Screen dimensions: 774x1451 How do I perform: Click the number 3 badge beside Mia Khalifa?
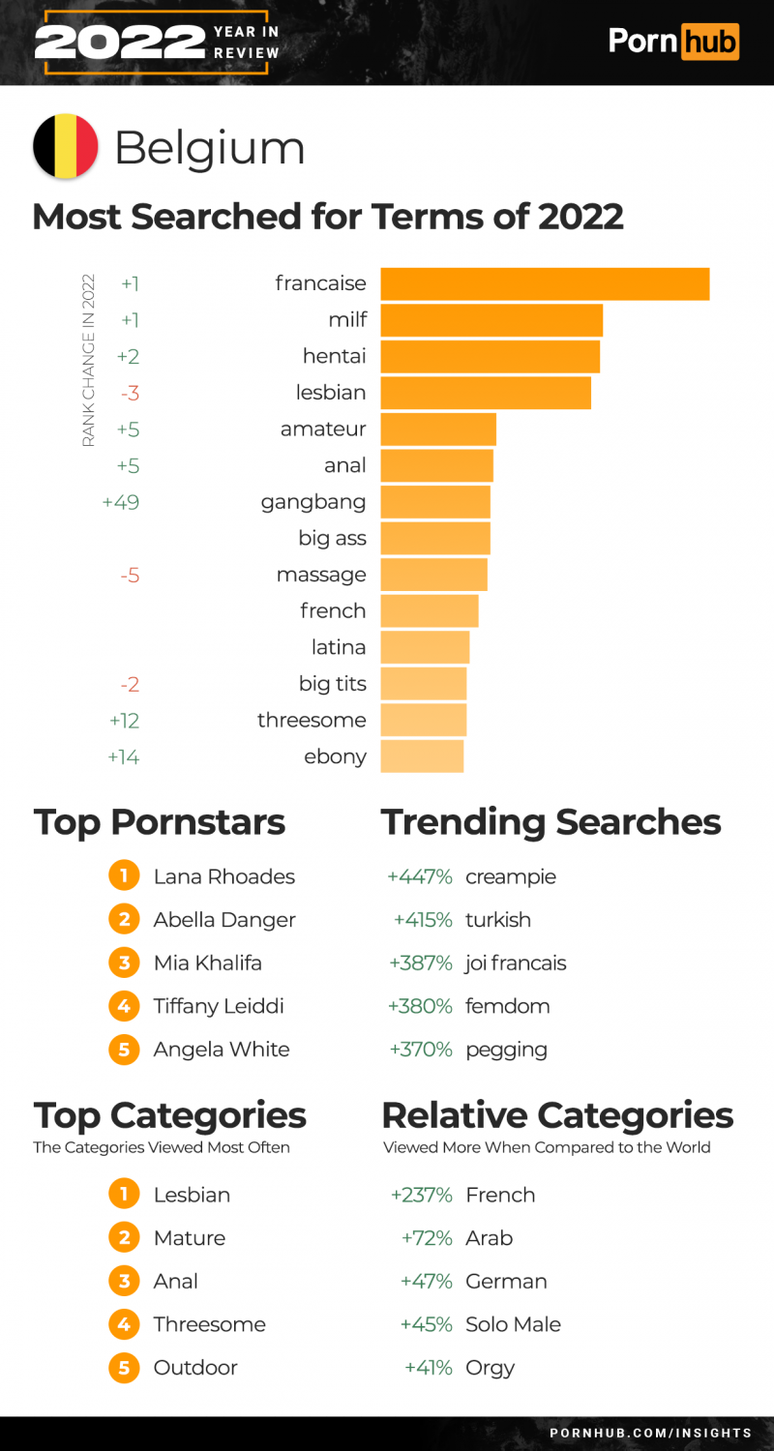[x=124, y=962]
